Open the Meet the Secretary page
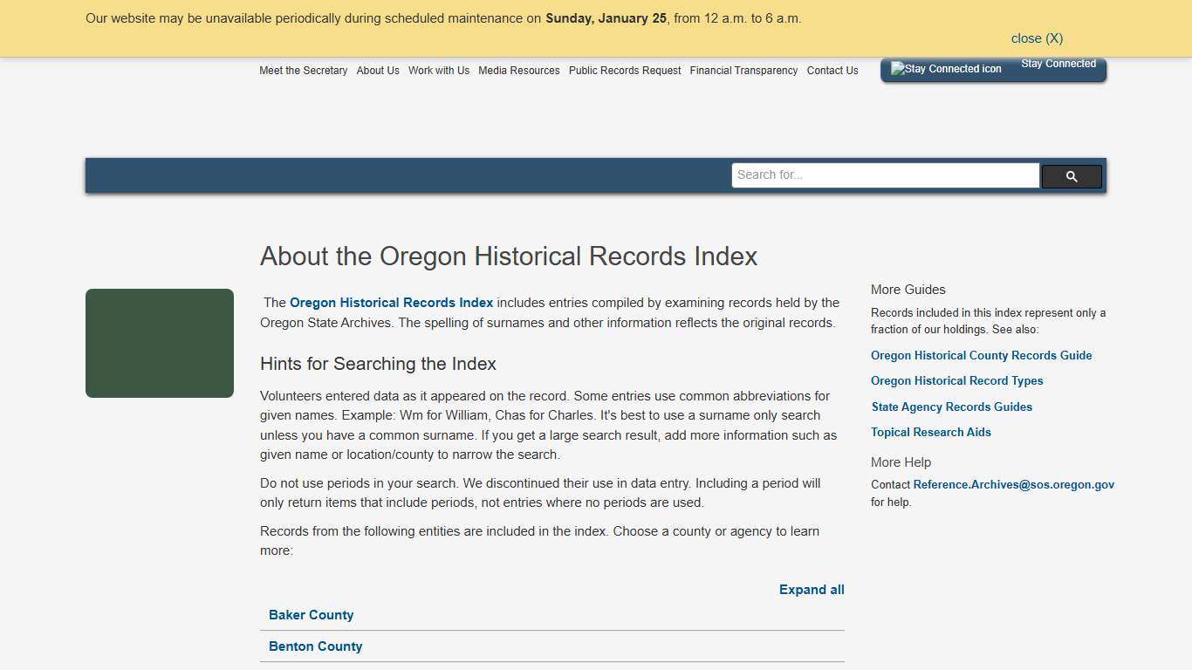The width and height of the screenshot is (1192, 670). [304, 71]
